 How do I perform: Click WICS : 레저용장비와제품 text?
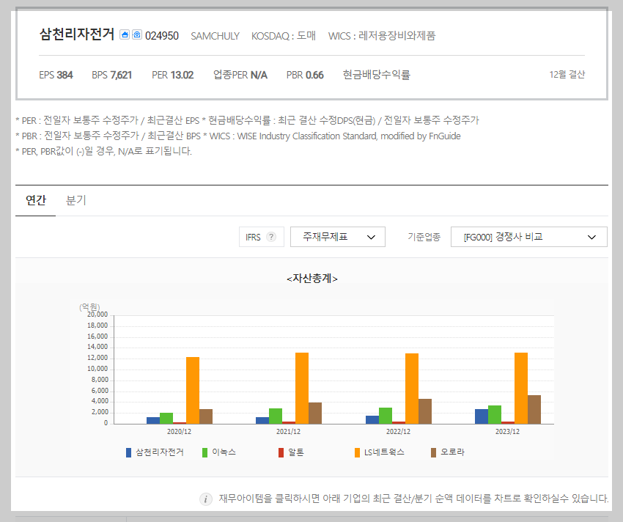(381, 36)
